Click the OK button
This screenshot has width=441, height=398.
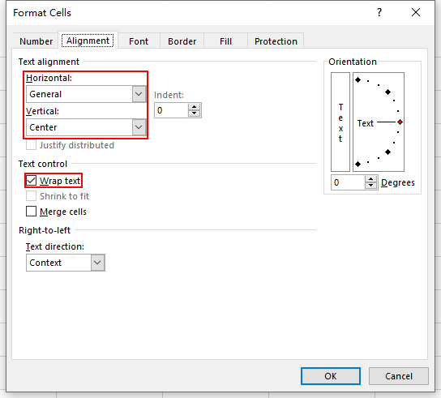[331, 376]
